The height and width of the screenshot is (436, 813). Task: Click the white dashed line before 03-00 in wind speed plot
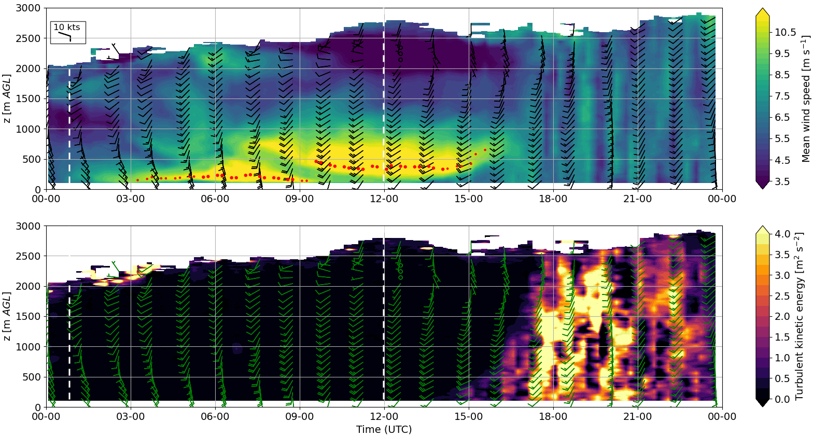[x=69, y=125]
